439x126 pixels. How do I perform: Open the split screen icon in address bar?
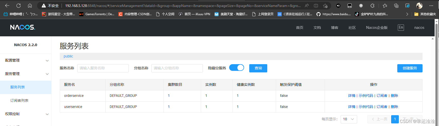pos(316,6)
